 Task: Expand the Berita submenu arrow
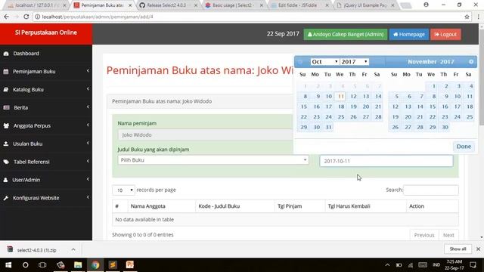[88, 107]
